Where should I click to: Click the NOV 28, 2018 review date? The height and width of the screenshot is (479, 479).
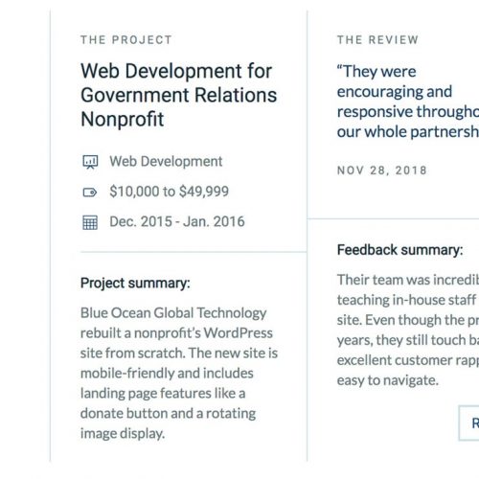click(x=382, y=171)
